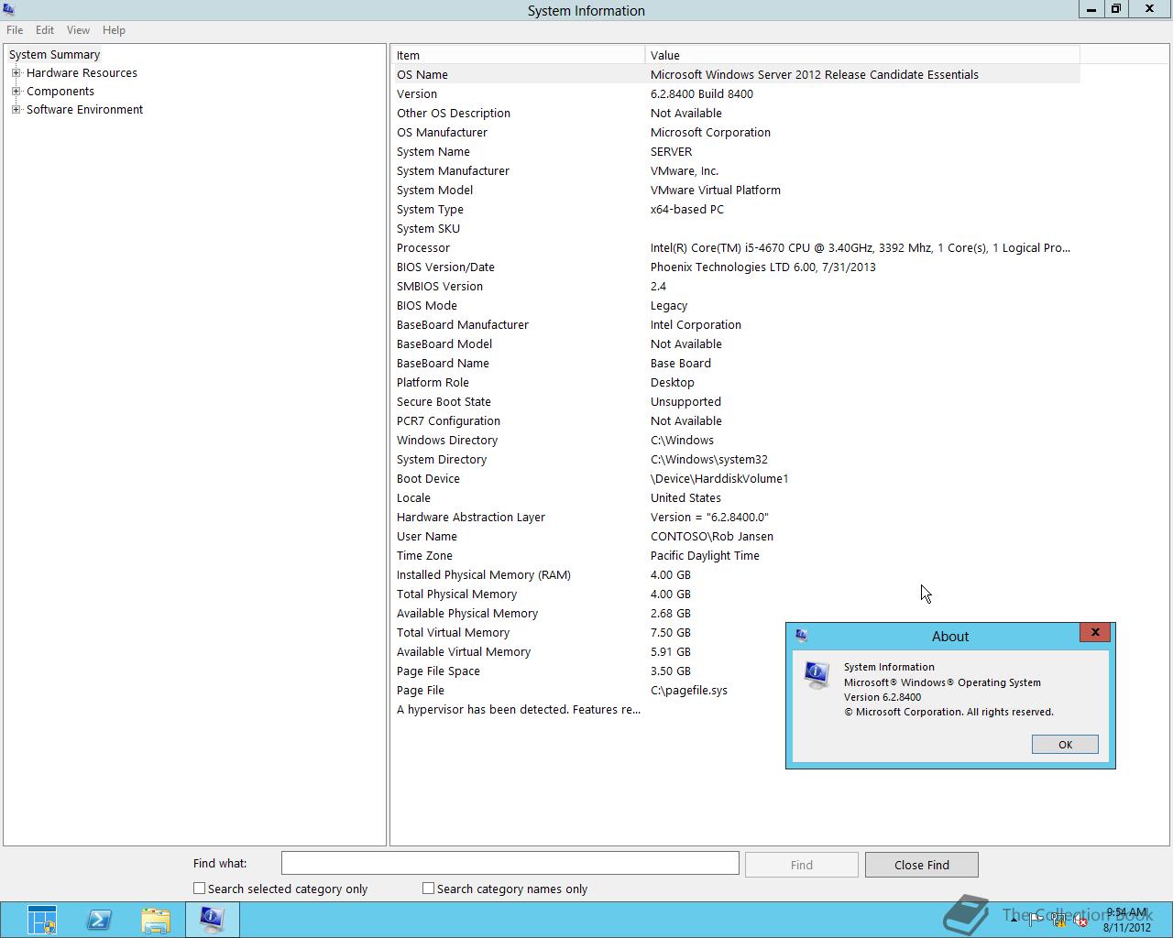Select the Secure Boot State row
Image resolution: width=1173 pixels, height=938 pixels.
pos(737,401)
